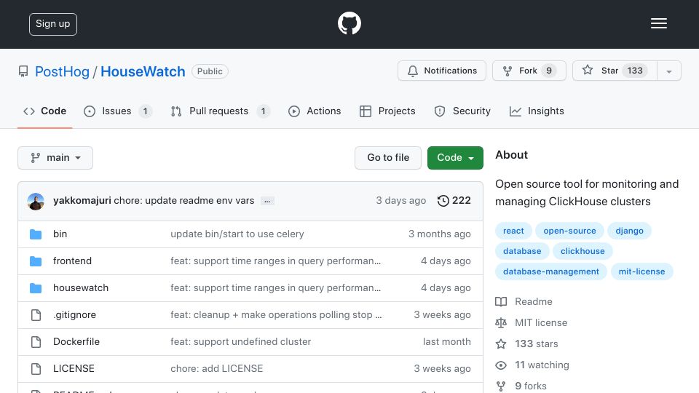Select the django topic tag
699x393 pixels.
click(x=629, y=231)
